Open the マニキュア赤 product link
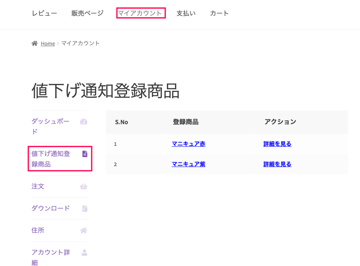 pyautogui.click(x=188, y=144)
